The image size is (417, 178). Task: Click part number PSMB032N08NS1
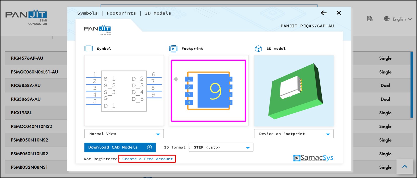pos(29,167)
